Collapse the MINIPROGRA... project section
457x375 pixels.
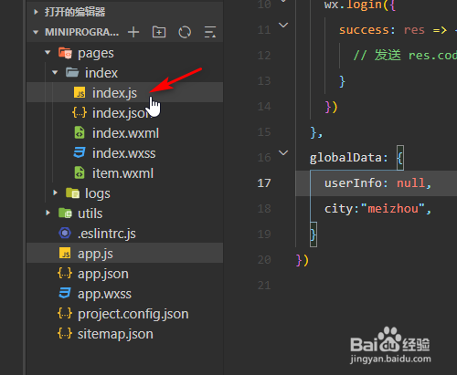coord(36,32)
